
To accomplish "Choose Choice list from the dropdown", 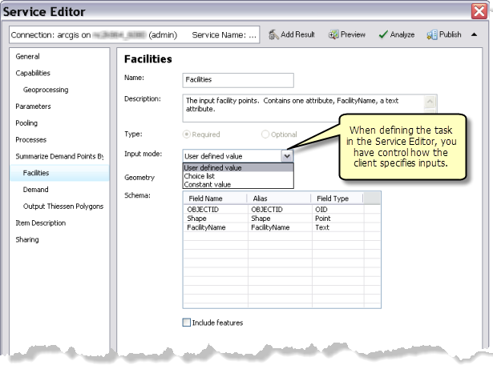I will click(x=200, y=176).
